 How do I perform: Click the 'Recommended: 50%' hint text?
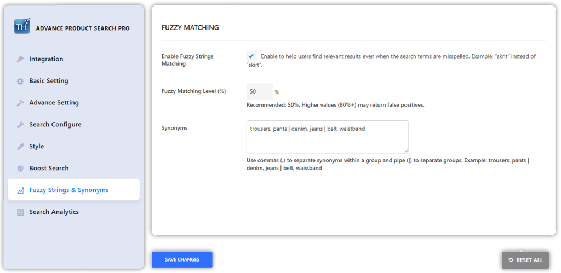tap(335, 105)
